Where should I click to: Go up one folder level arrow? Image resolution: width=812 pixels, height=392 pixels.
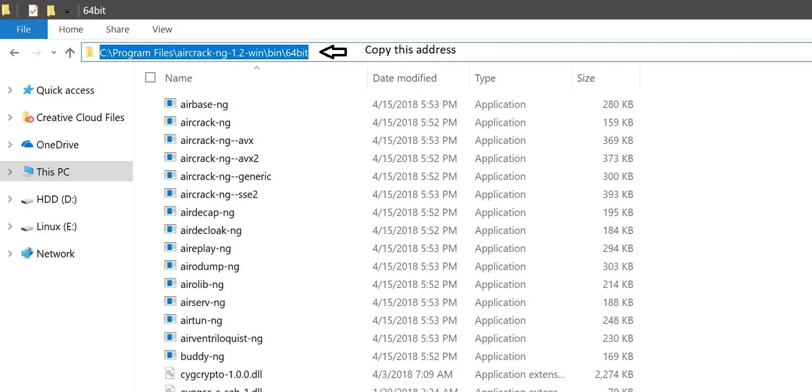(70, 53)
